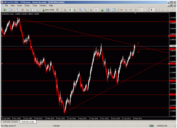Click the 12593/14 kb traffic indicator
The width and height of the screenshot is (177, 128).
pos(162,126)
